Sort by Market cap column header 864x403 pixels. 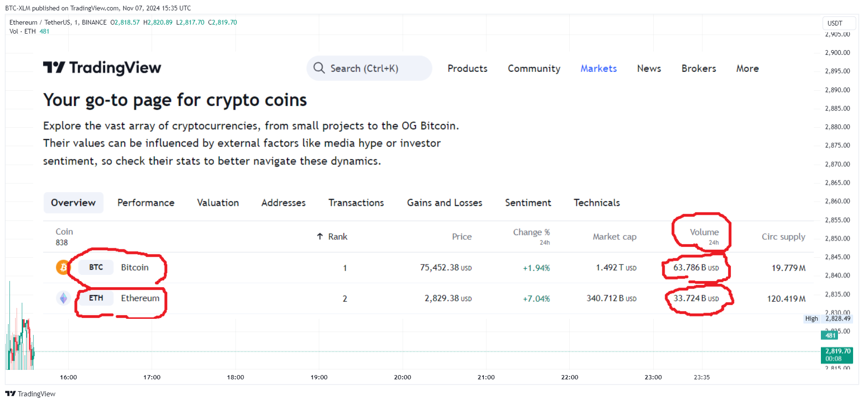pos(614,237)
